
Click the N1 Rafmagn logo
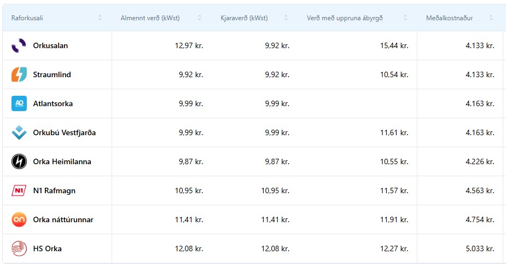(x=19, y=190)
